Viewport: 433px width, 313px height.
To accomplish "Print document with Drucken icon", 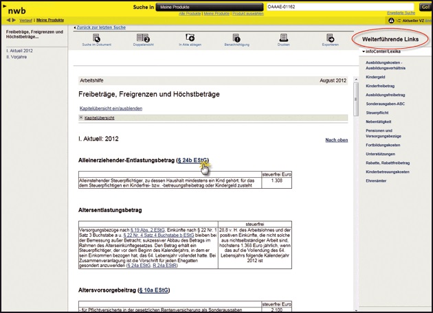I will pyautogui.click(x=283, y=38).
